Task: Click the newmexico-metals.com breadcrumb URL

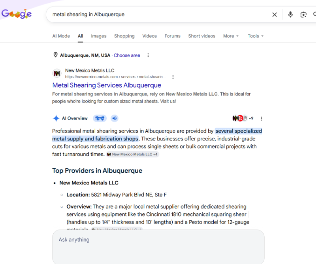Action: click(115, 77)
